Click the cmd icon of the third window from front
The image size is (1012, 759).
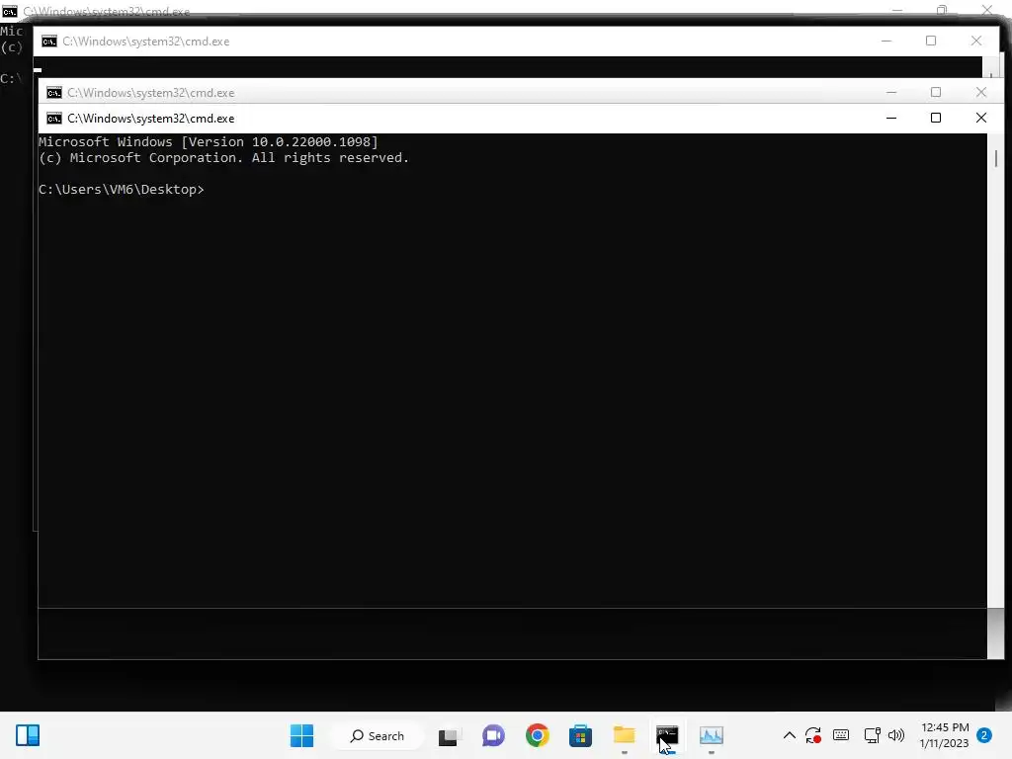(49, 42)
